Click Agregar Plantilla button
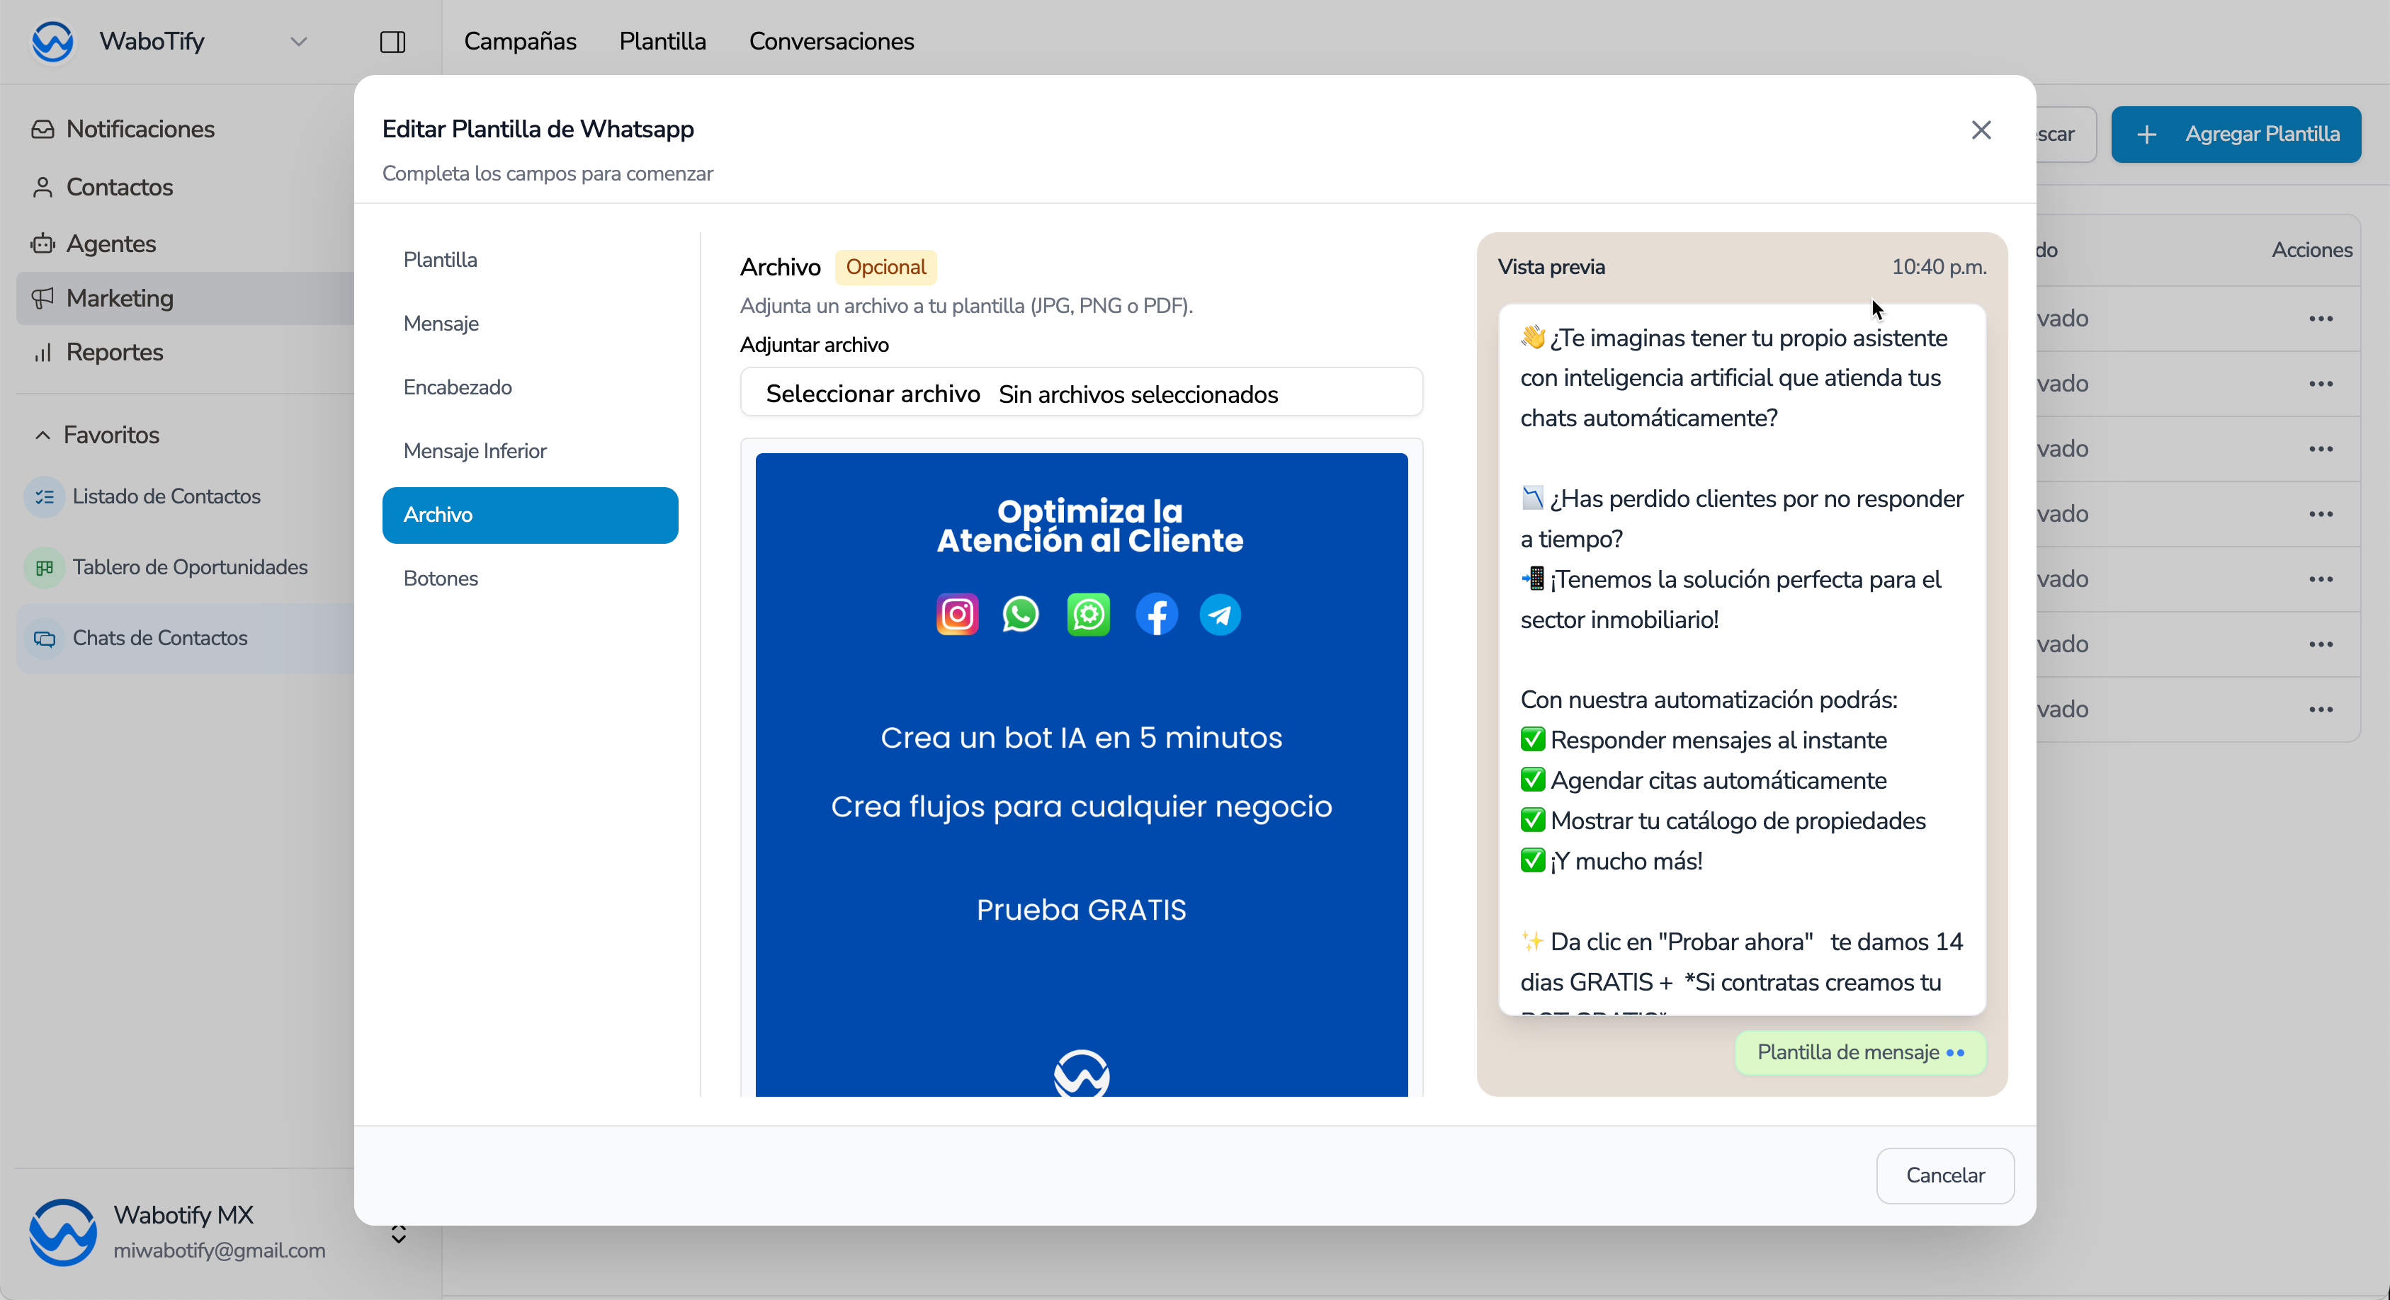Screen dimensions: 2390x1300 coord(2235,135)
